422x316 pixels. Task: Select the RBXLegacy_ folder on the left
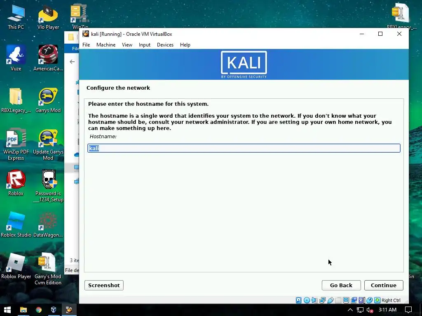point(16,100)
